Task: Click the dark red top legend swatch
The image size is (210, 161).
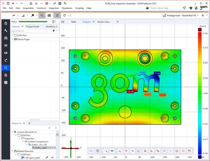Action: pyautogui.click(x=200, y=30)
